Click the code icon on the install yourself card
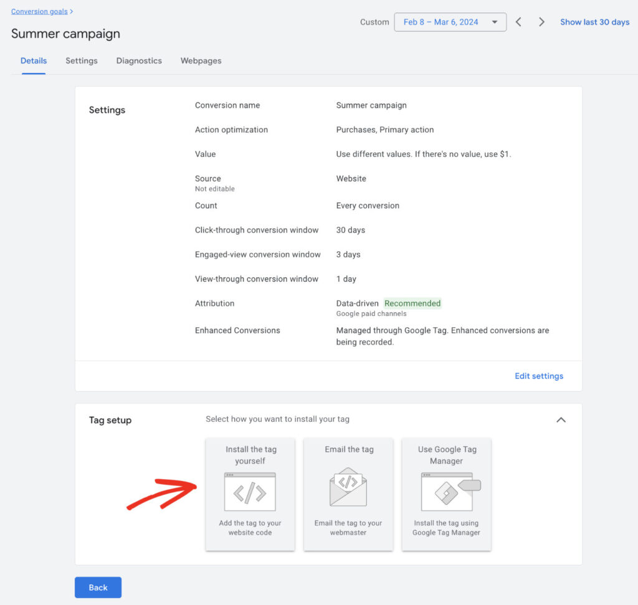 [250, 492]
